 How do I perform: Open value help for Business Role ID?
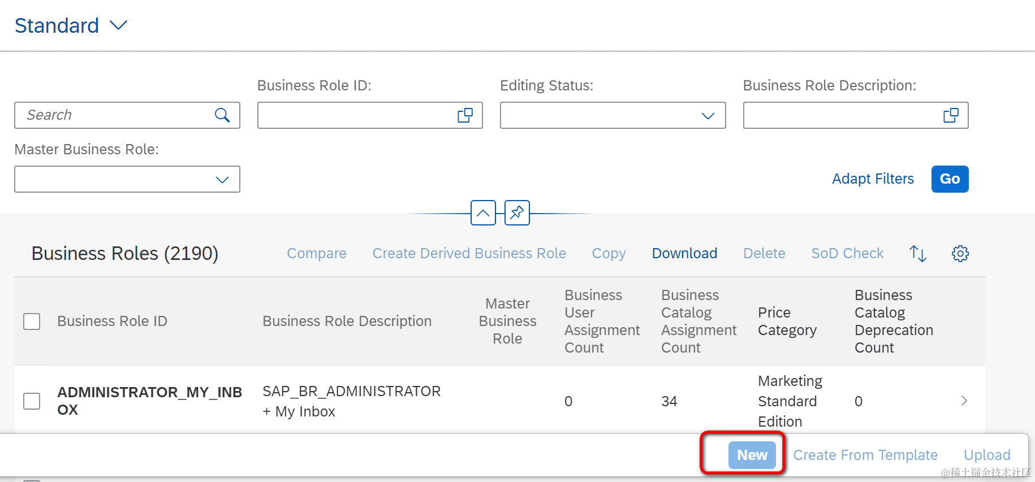pos(465,115)
